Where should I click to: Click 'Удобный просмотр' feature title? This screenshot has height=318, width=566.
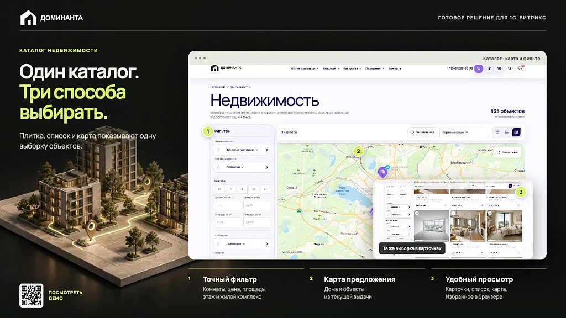point(479,279)
